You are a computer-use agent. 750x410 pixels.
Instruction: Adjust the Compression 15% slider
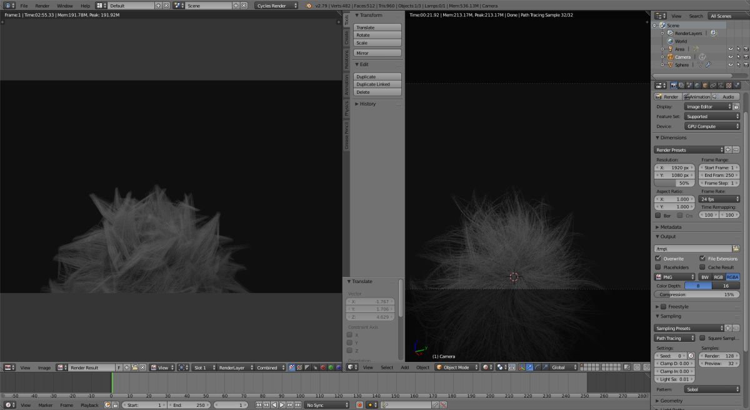click(x=697, y=294)
